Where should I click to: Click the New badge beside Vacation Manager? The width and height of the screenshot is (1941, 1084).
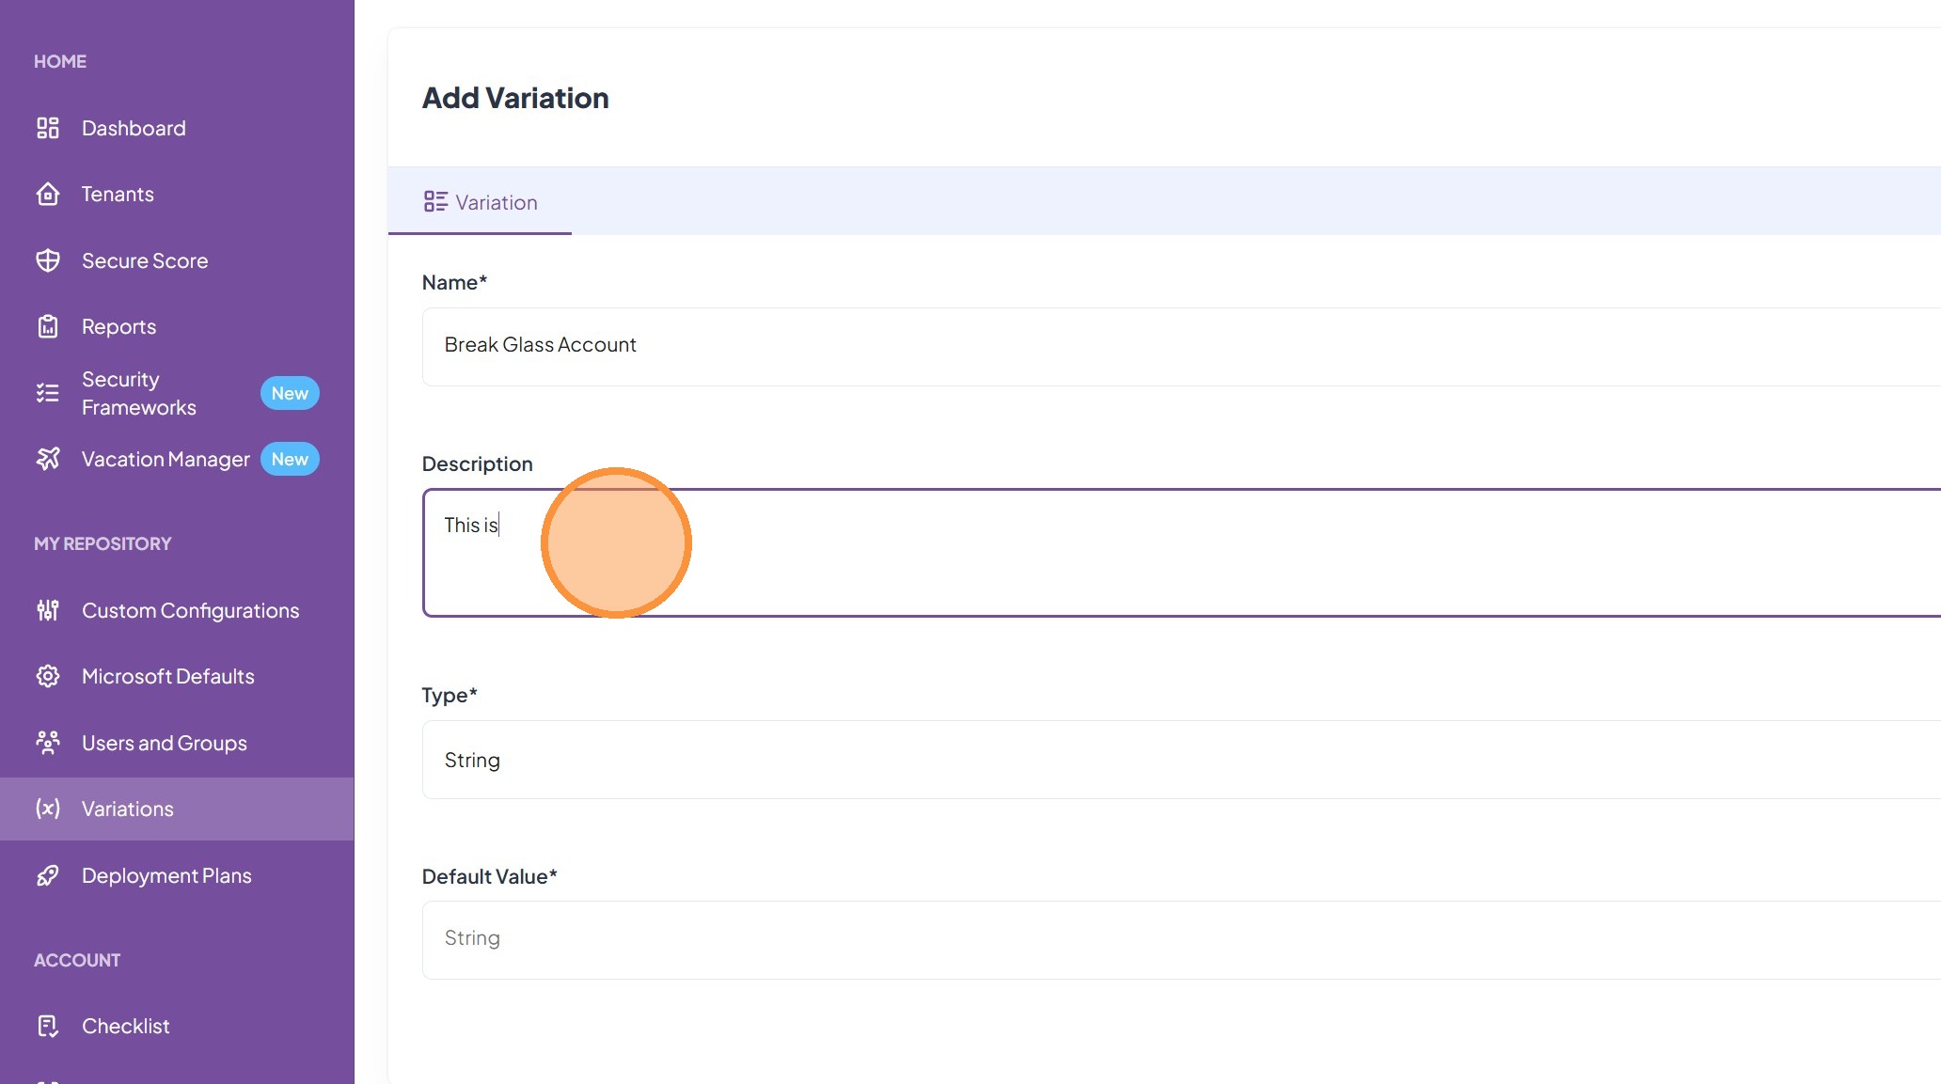(x=290, y=459)
